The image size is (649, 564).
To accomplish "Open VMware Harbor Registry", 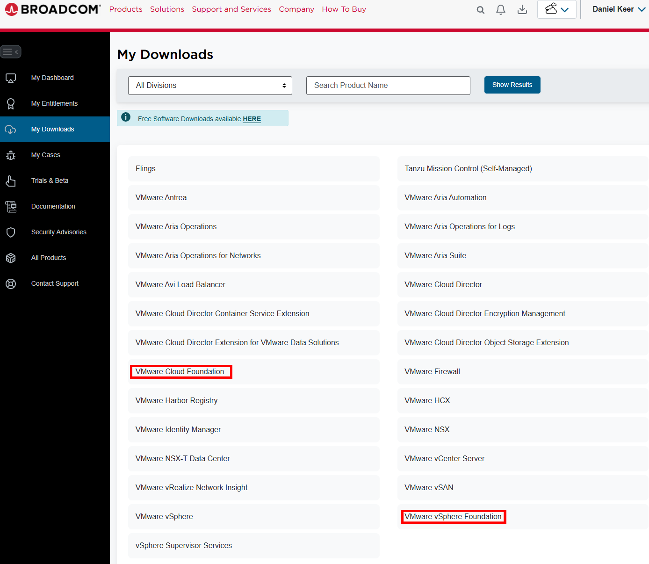I will [254, 401].
